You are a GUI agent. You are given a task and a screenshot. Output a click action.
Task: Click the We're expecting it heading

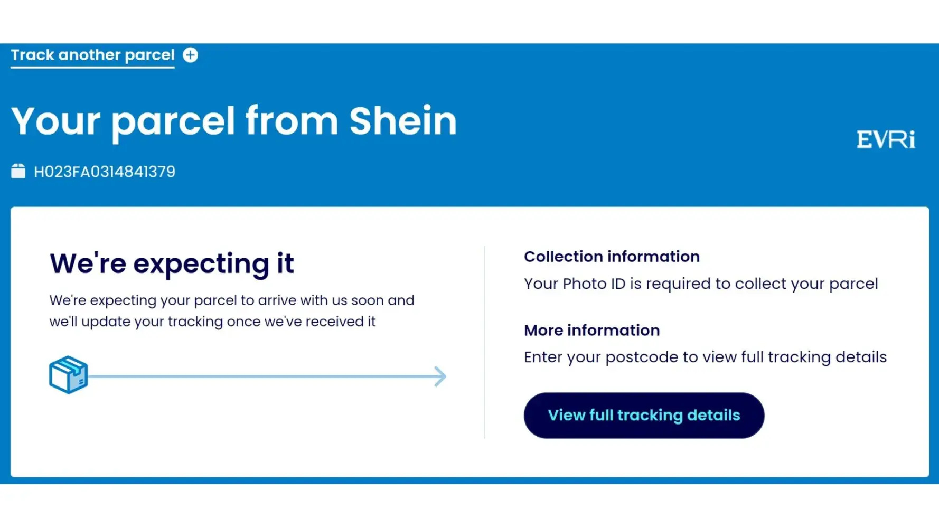[x=172, y=263]
